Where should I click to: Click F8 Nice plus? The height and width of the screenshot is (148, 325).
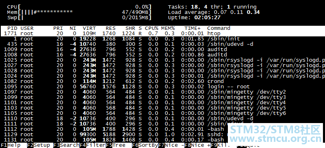[198, 145]
